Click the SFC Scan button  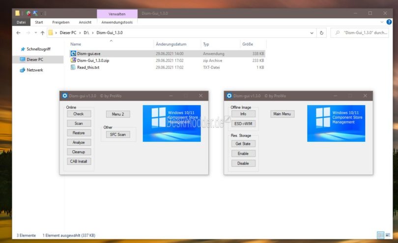point(117,134)
